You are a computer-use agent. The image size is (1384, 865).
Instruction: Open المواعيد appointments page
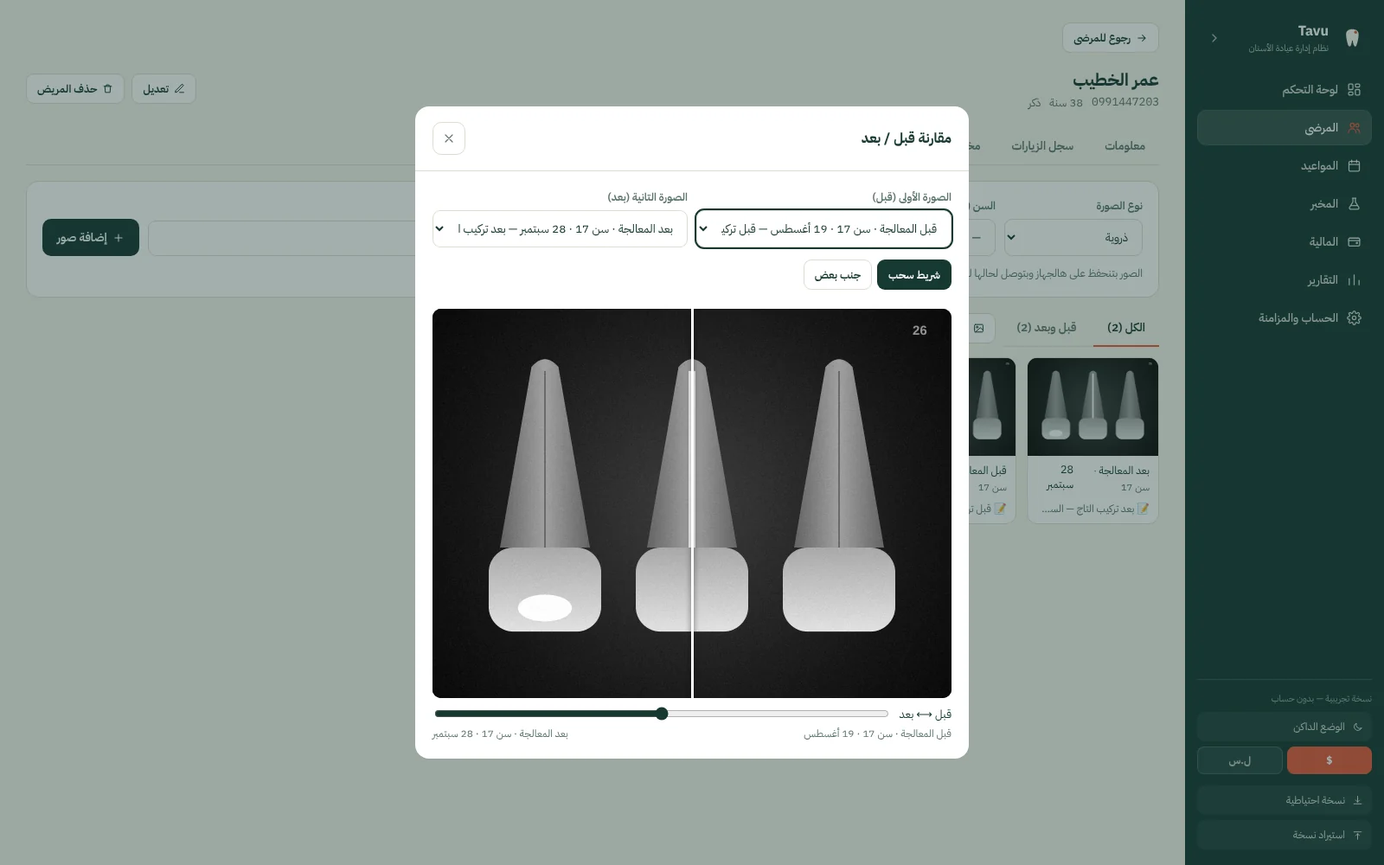coord(1285,165)
